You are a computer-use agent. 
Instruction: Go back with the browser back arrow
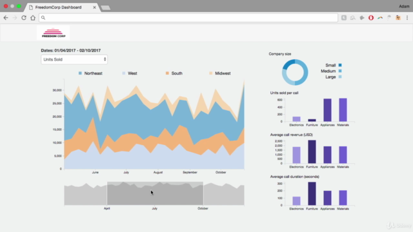pyautogui.click(x=6, y=17)
